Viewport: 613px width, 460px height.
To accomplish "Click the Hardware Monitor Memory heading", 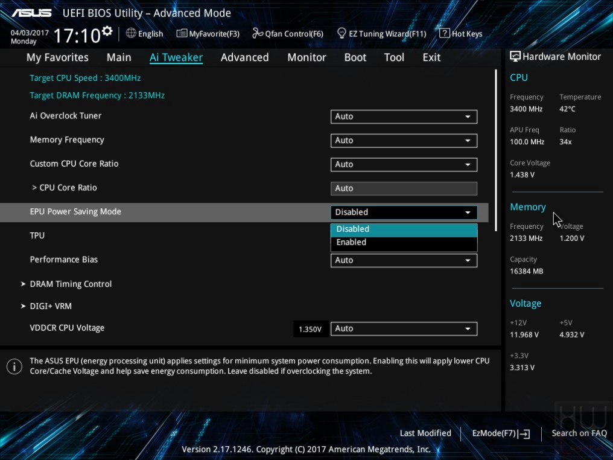I will pos(528,207).
